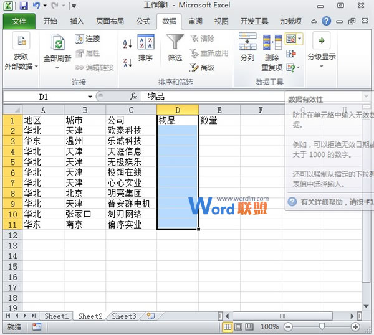Click Remove Duplicates (删除重复项)

click(272, 53)
